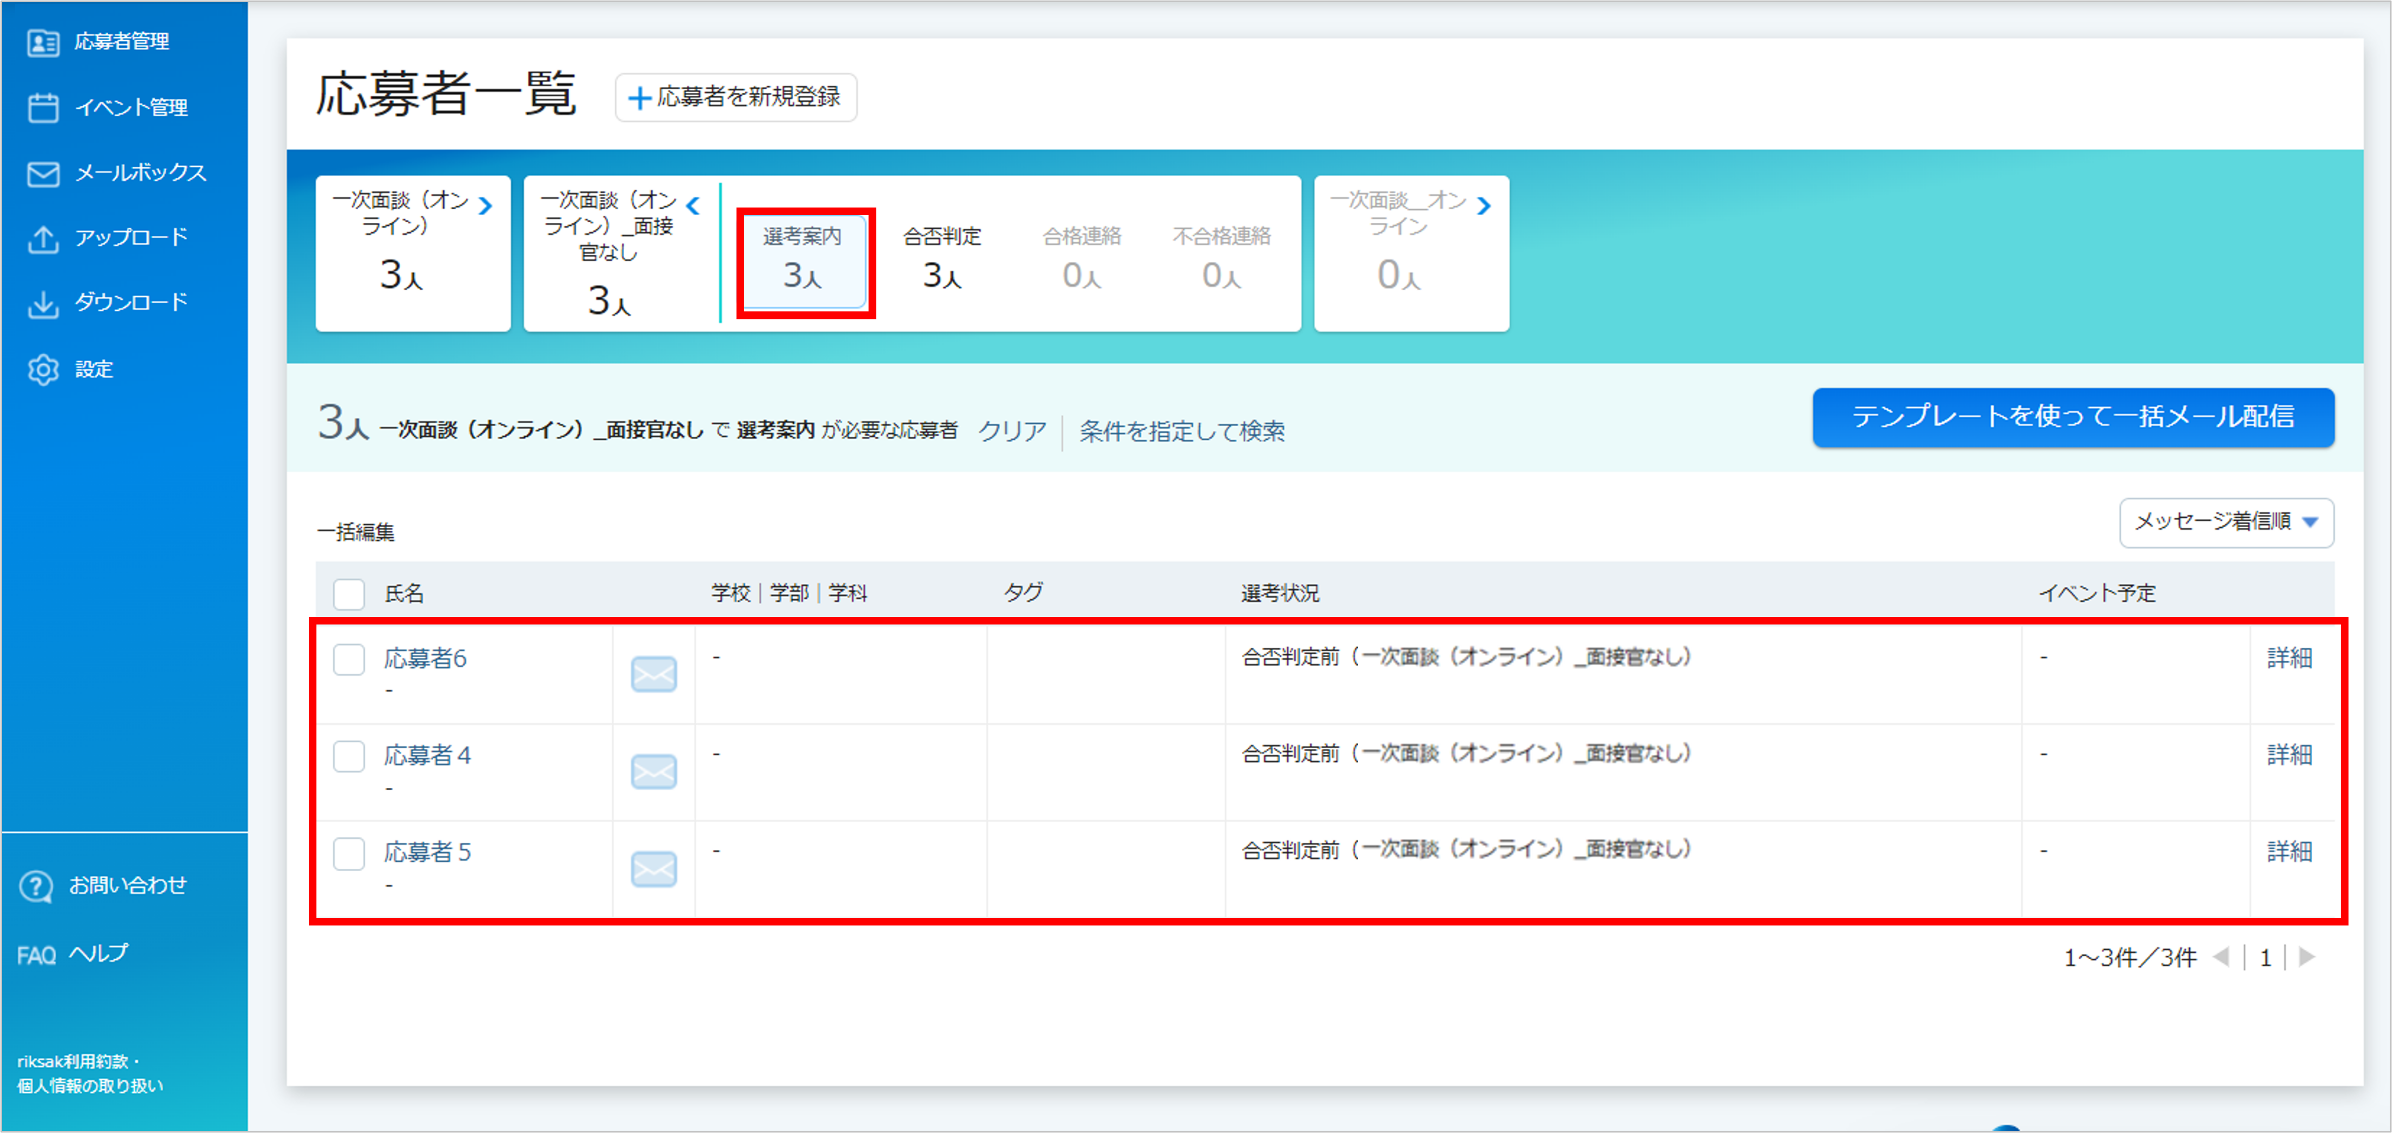Click the 1～3件／3件 result count text
This screenshot has height=1133, width=2392.
point(2129,957)
